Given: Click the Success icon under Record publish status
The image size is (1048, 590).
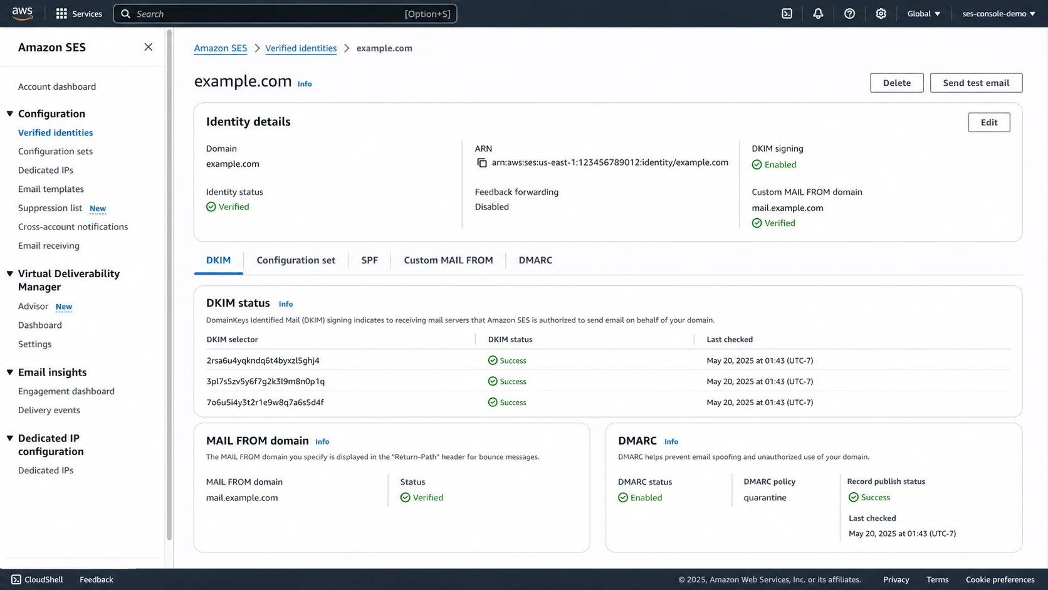Looking at the screenshot, I should 853,497.
